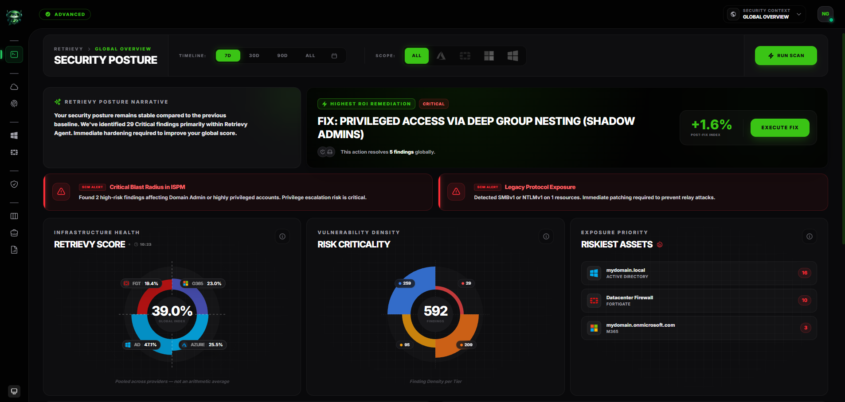Open the mydomain.onmicrosoft.com M365 asset
This screenshot has width=845, height=402.
[699, 328]
